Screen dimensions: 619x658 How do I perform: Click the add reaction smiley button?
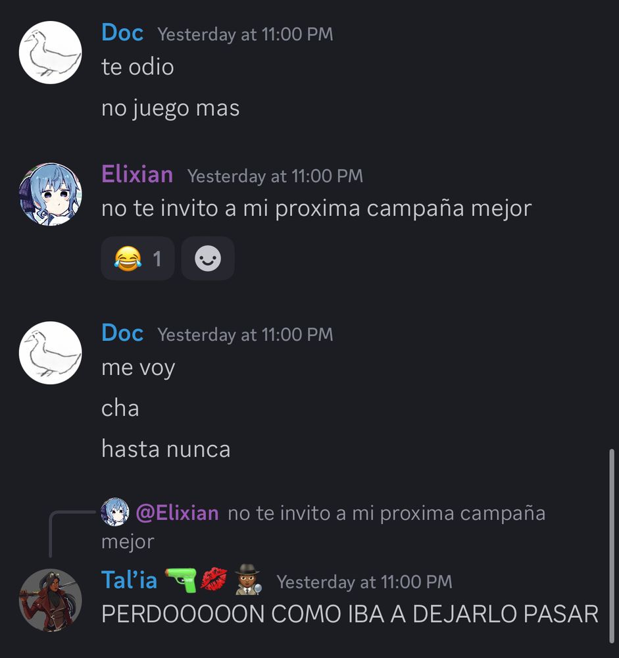pos(208,258)
